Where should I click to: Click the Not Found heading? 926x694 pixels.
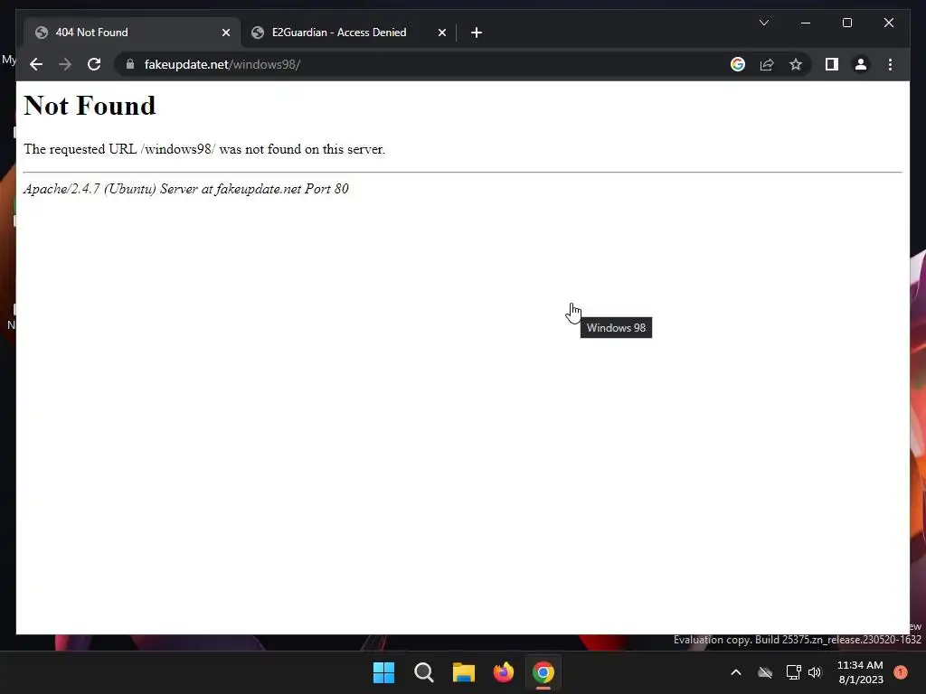[x=90, y=106]
